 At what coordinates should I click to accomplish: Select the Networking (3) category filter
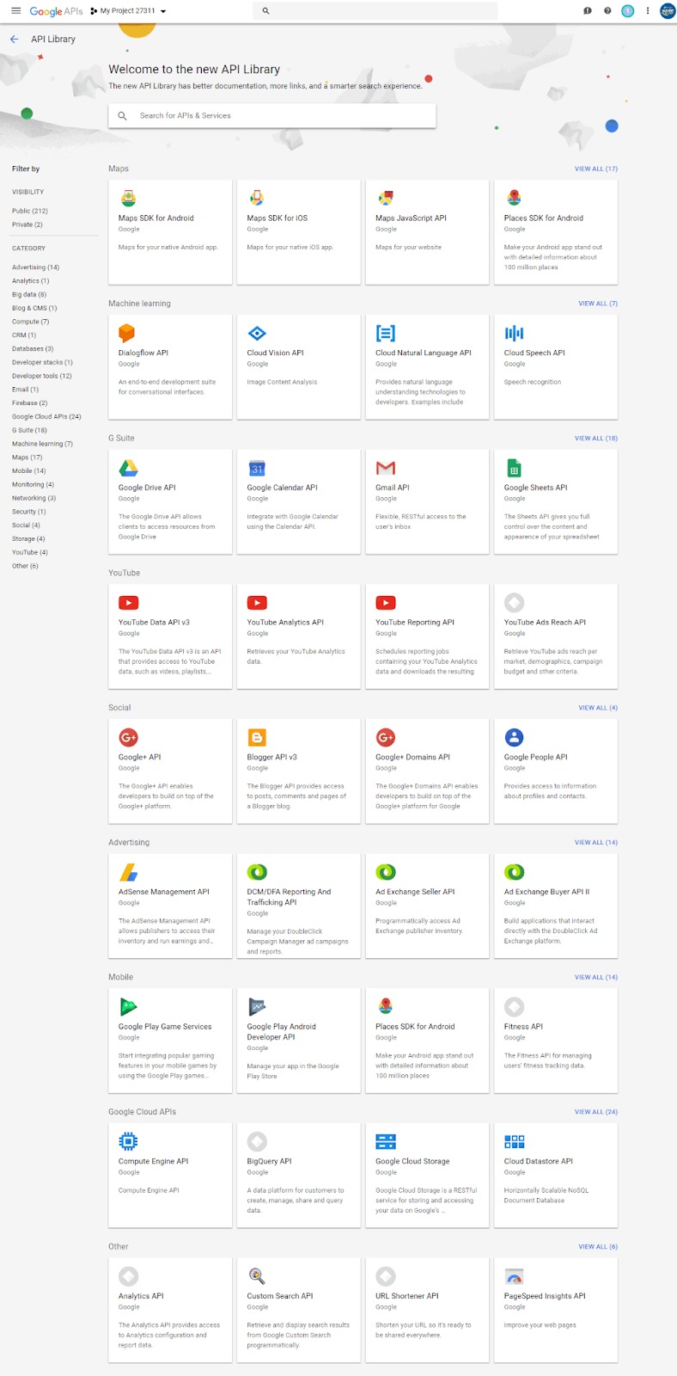(x=34, y=498)
